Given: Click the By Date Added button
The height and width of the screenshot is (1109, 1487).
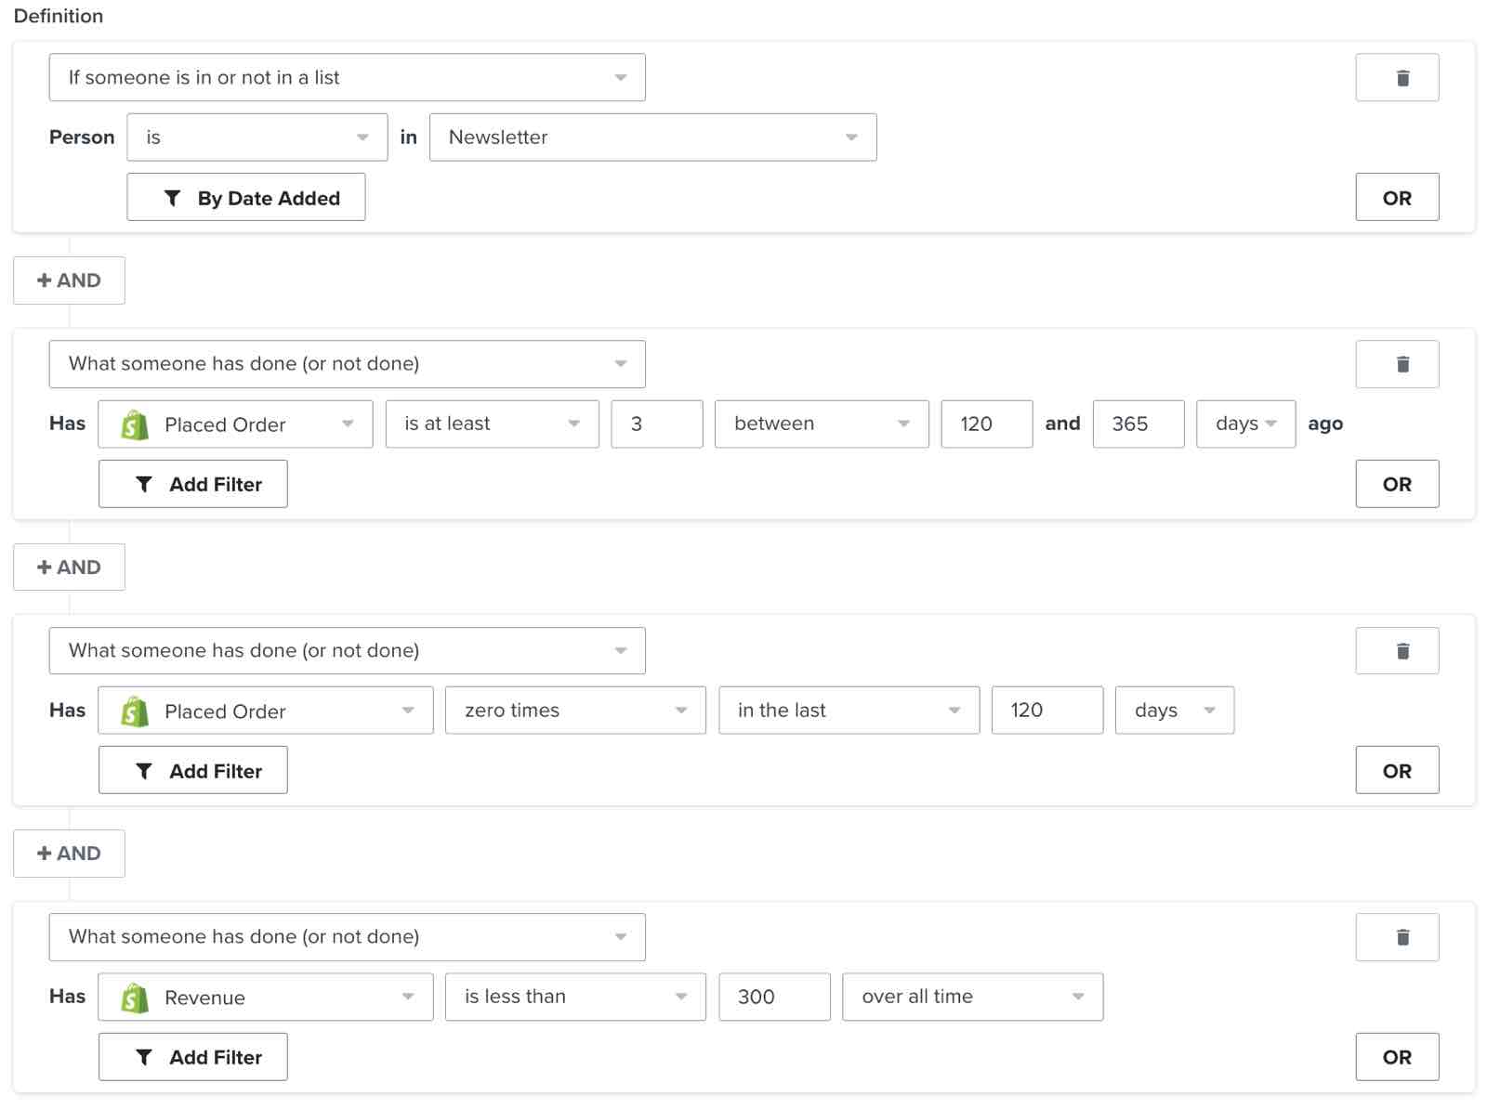Looking at the screenshot, I should [x=245, y=197].
